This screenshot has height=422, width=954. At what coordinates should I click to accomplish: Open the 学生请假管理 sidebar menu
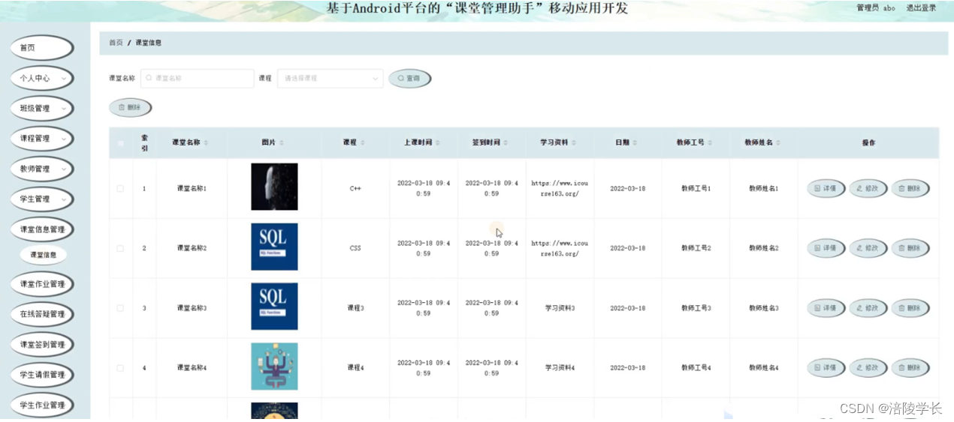pos(42,375)
